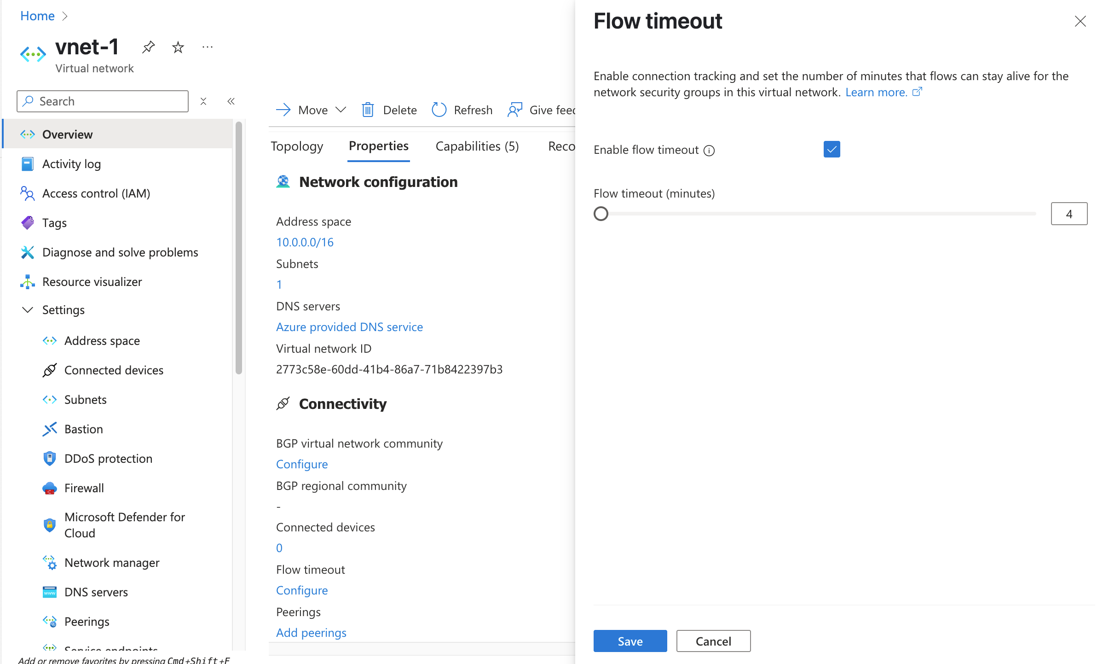Click the flow timeout slider handle

click(601, 214)
